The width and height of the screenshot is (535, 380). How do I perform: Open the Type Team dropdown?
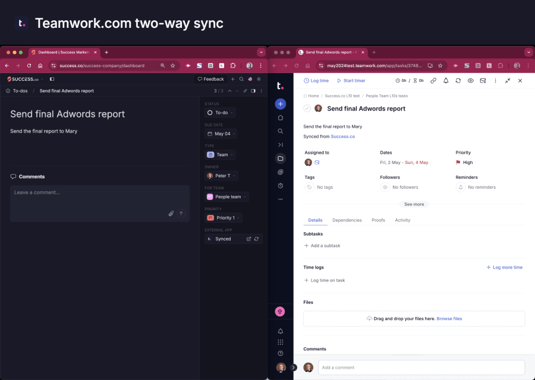coord(220,155)
